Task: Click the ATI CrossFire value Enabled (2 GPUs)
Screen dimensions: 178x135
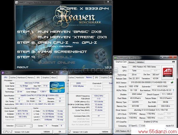Action: click(x=151, y=122)
